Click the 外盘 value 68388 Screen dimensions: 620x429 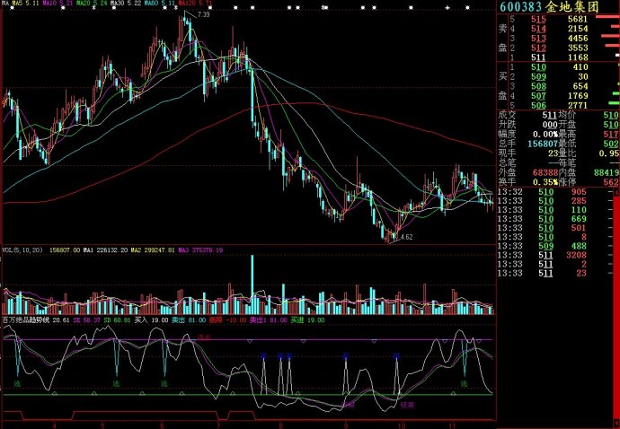coord(545,172)
